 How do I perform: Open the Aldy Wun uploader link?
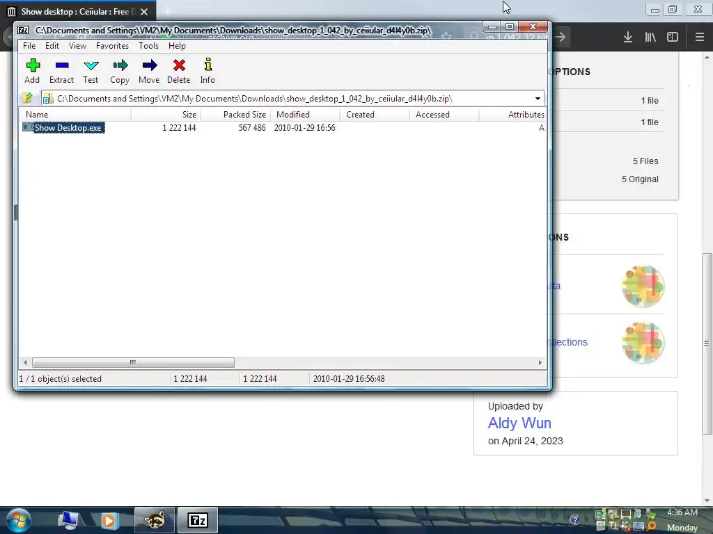pos(519,423)
